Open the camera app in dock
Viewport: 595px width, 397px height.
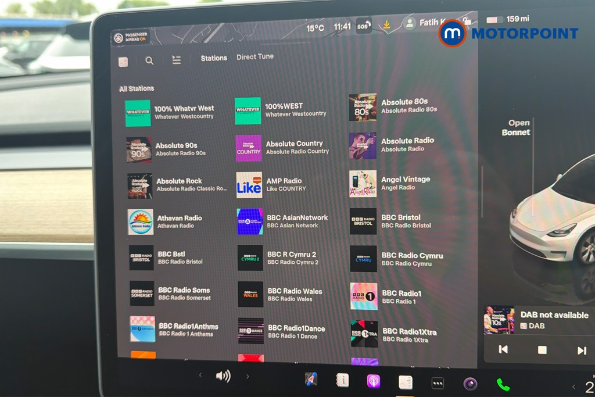tap(470, 384)
